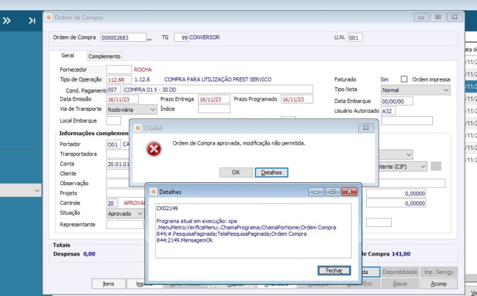
Task: Click the Faturado value Sim
Action: [x=385, y=79]
